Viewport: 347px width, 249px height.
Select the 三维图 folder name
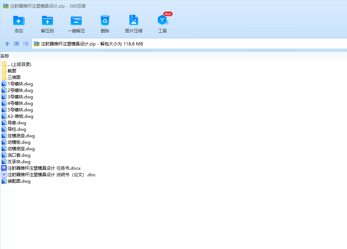tap(14, 77)
